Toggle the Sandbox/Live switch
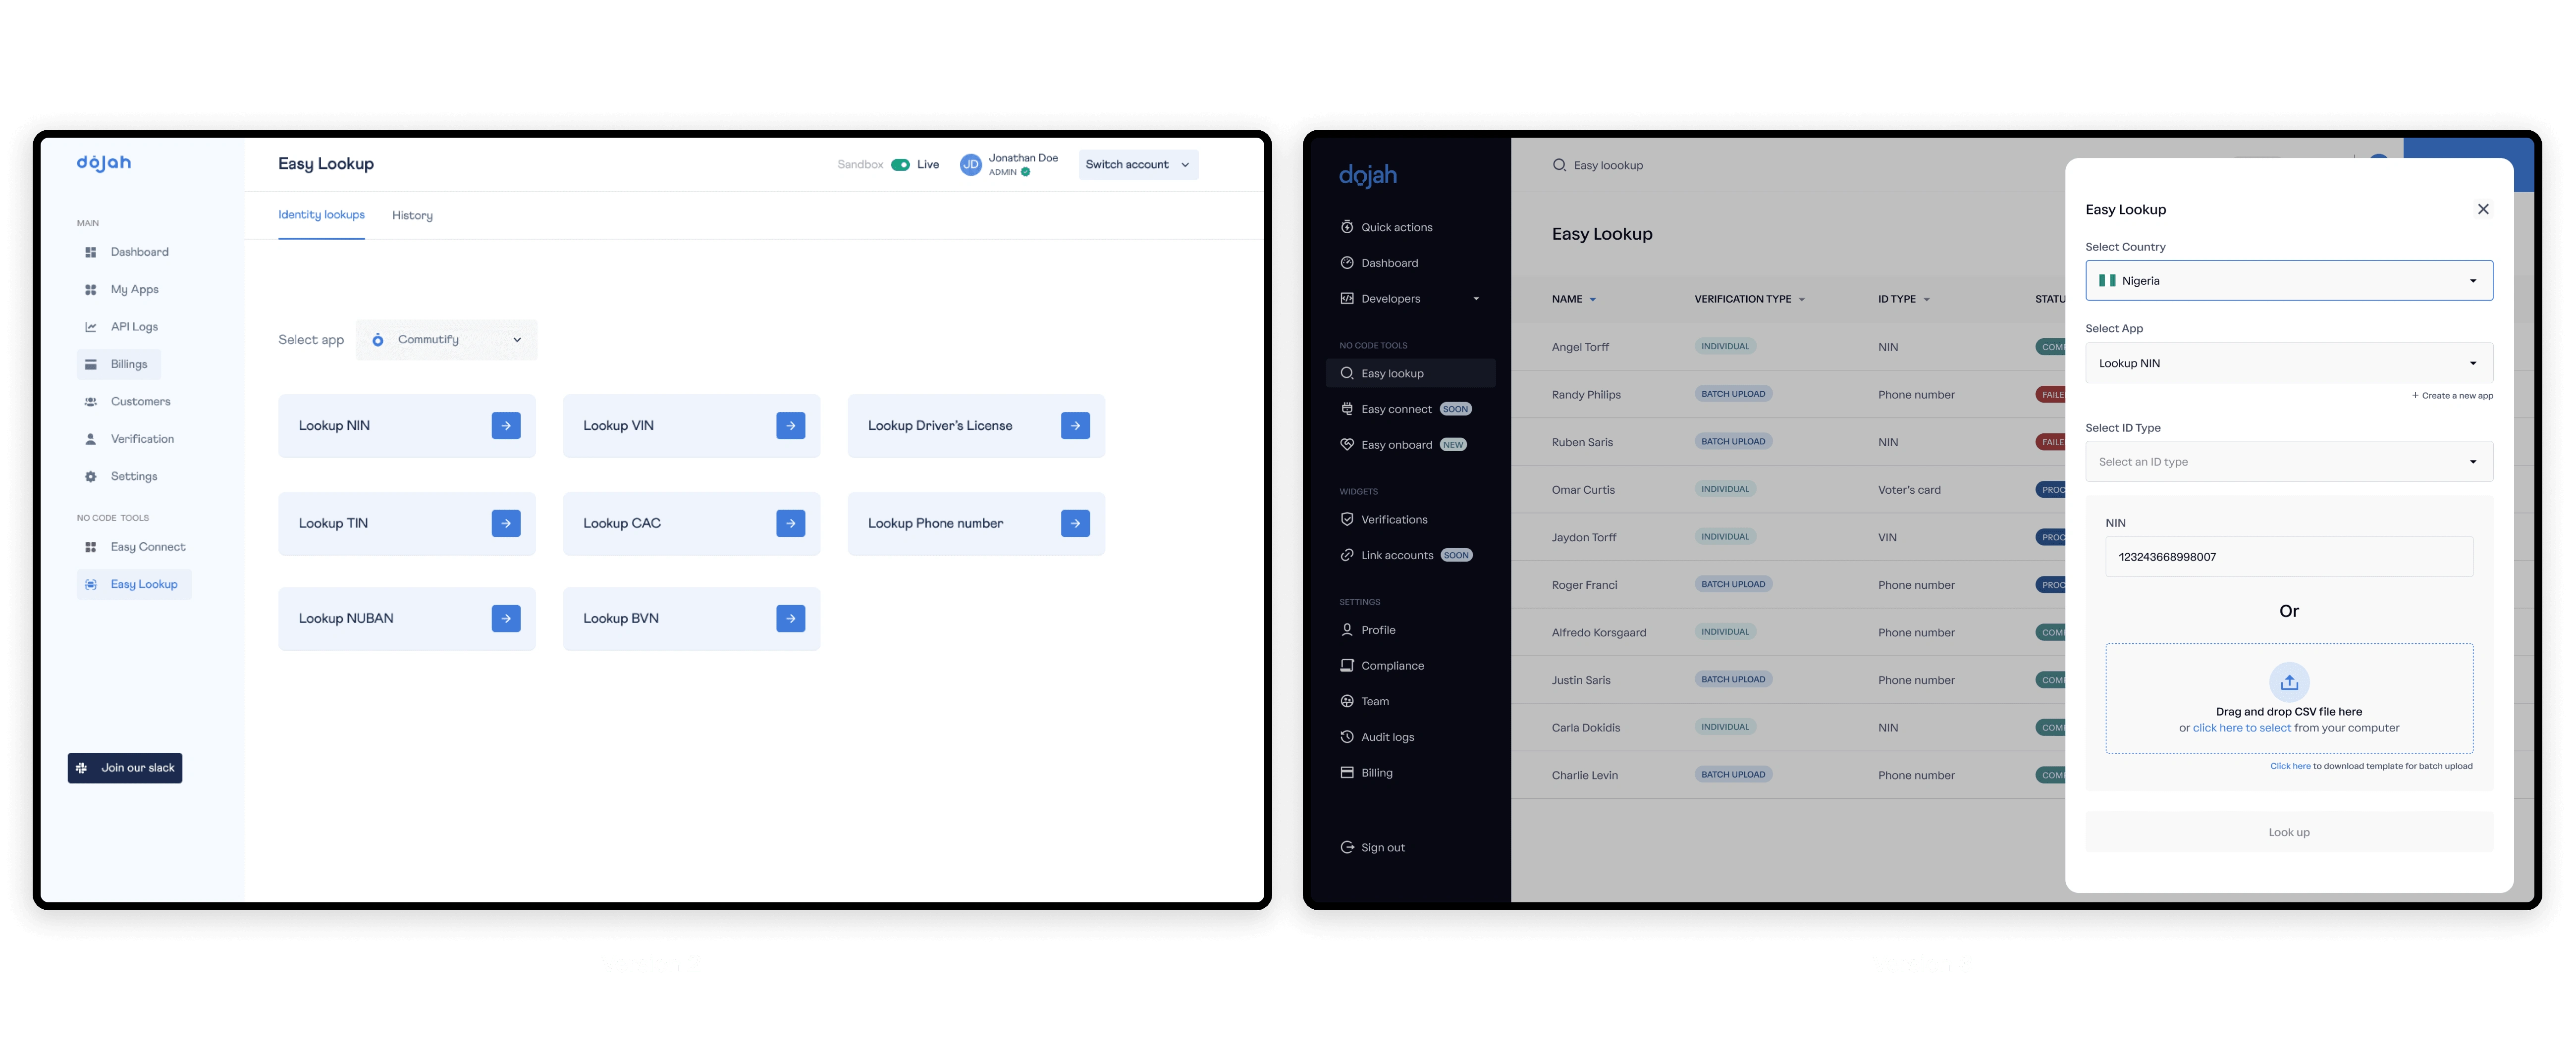Screen dimensions: 2576x1040 click(900, 165)
